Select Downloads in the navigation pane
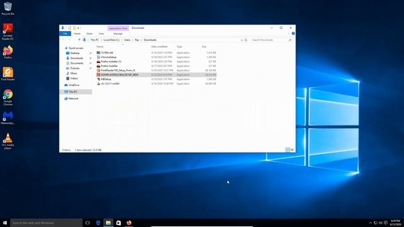The height and width of the screenshot is (227, 404). coord(74,58)
